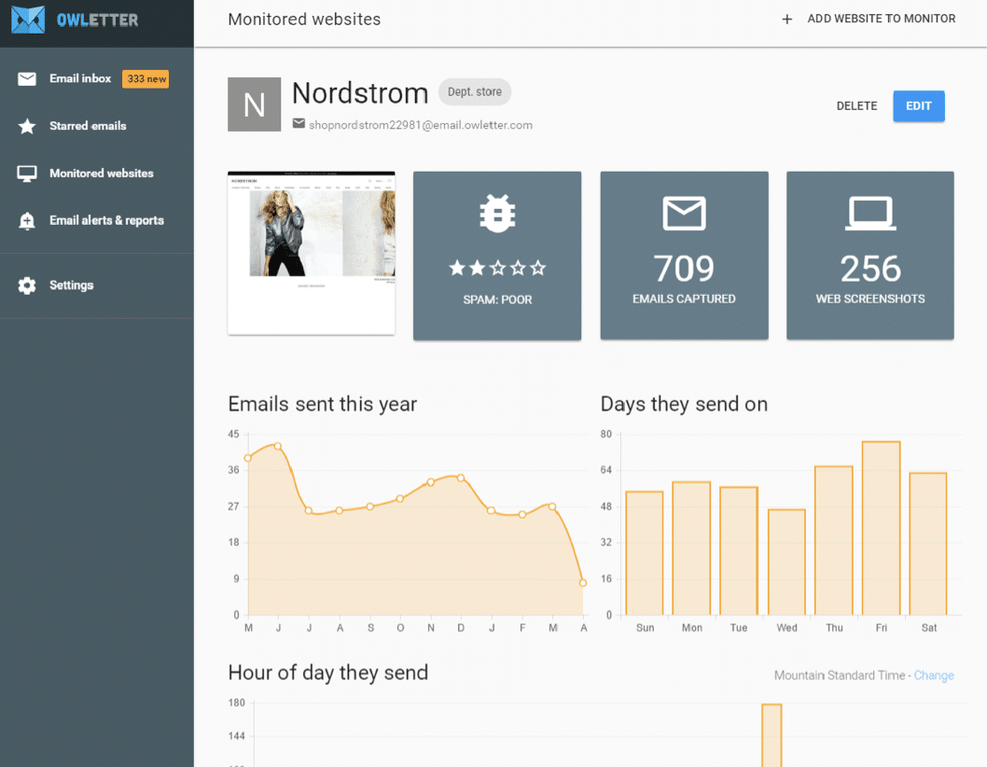Click the 333 new inbox badge
987x767 pixels.
click(x=146, y=79)
